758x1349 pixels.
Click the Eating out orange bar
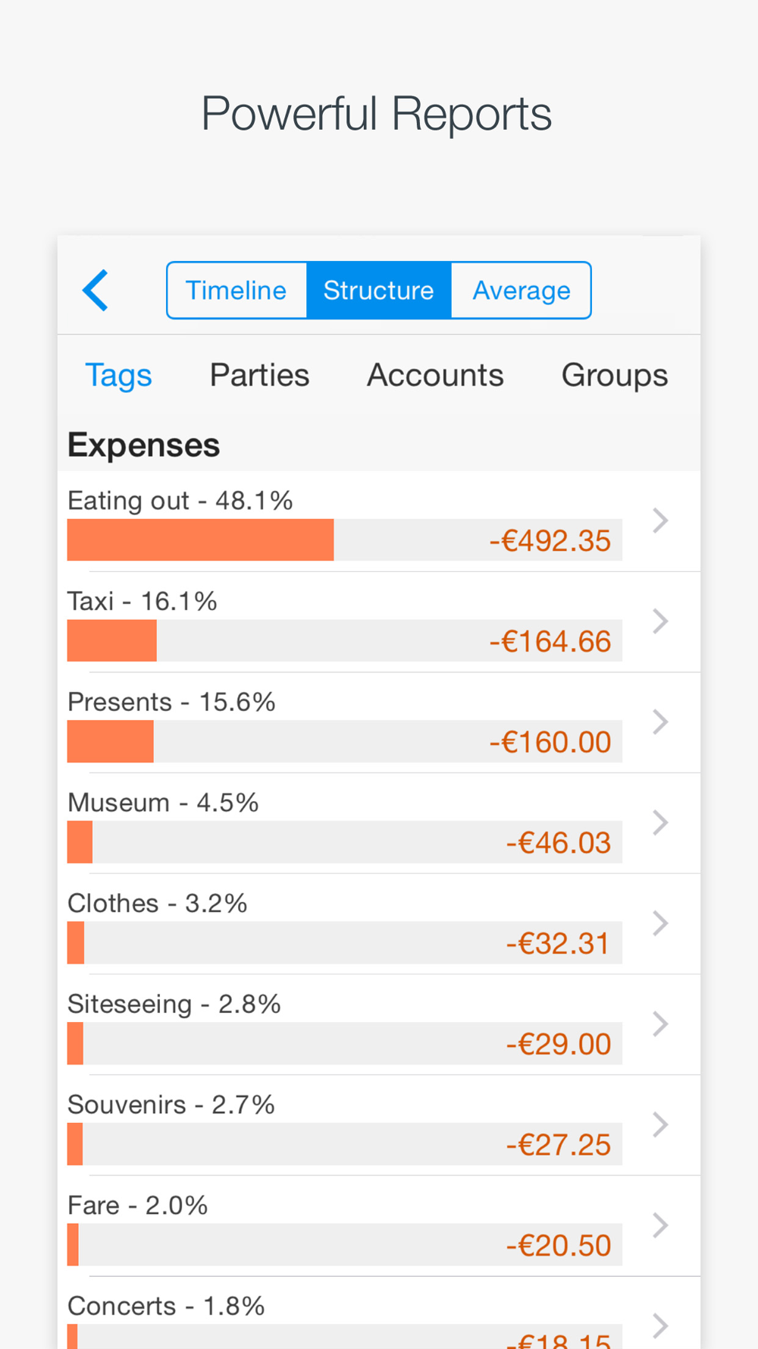click(x=200, y=540)
